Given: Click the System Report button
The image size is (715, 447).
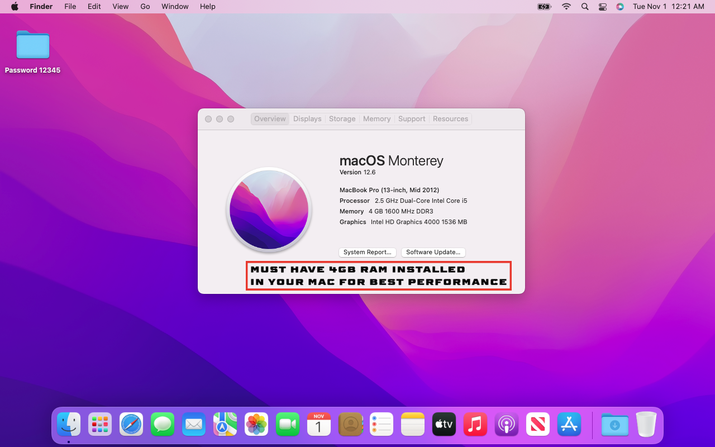Looking at the screenshot, I should [x=368, y=253].
